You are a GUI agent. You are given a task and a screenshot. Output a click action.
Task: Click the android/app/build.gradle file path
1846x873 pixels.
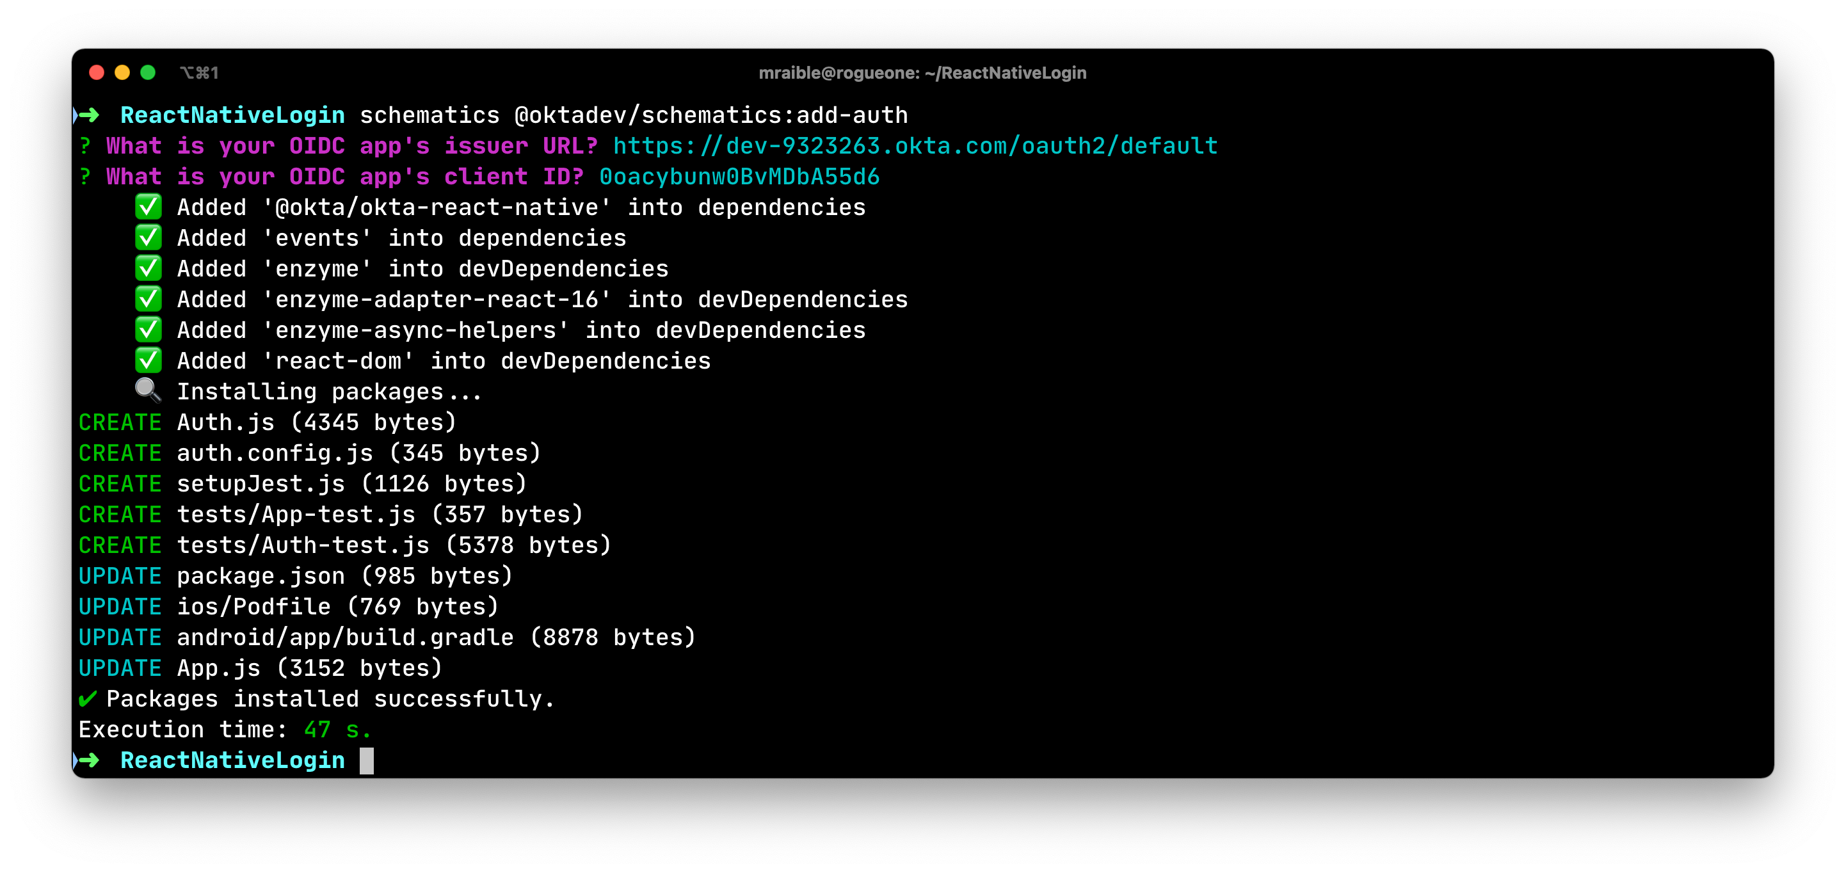pyautogui.click(x=346, y=638)
